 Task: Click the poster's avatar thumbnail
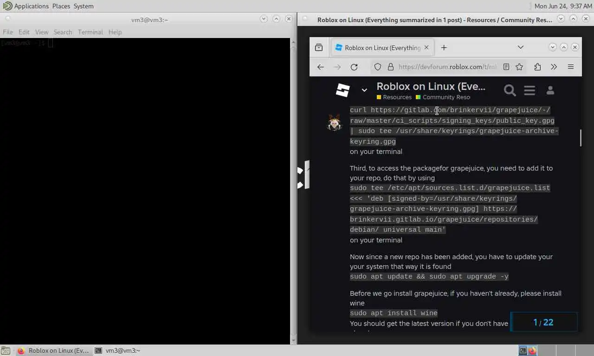tap(334, 122)
